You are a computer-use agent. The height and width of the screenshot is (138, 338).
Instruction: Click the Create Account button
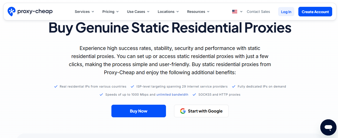point(315,12)
